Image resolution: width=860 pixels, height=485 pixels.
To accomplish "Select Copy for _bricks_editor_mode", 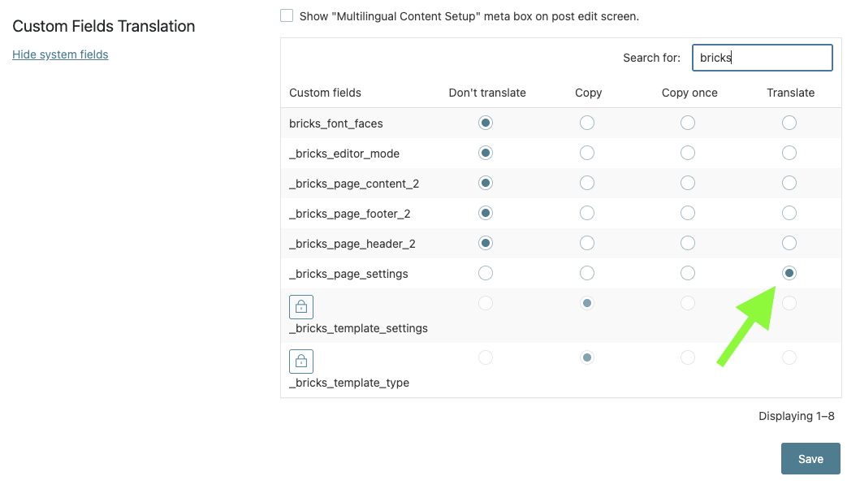I will click(587, 153).
